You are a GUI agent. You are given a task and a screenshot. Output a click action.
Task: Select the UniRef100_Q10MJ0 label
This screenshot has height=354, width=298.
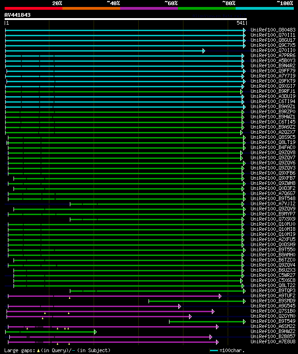point(273,224)
